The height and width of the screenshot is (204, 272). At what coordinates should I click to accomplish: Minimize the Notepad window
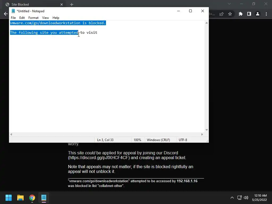(178, 11)
